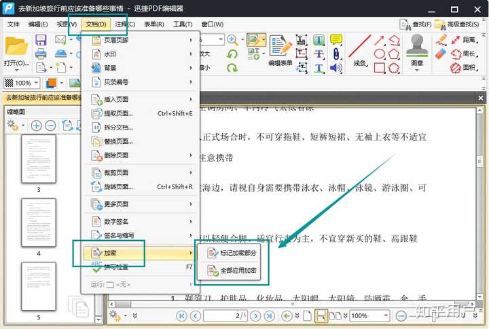Image resolution: width=489 pixels, height=329 pixels.
Task: Click 替换页面... menu entry
Action: [x=141, y=142]
